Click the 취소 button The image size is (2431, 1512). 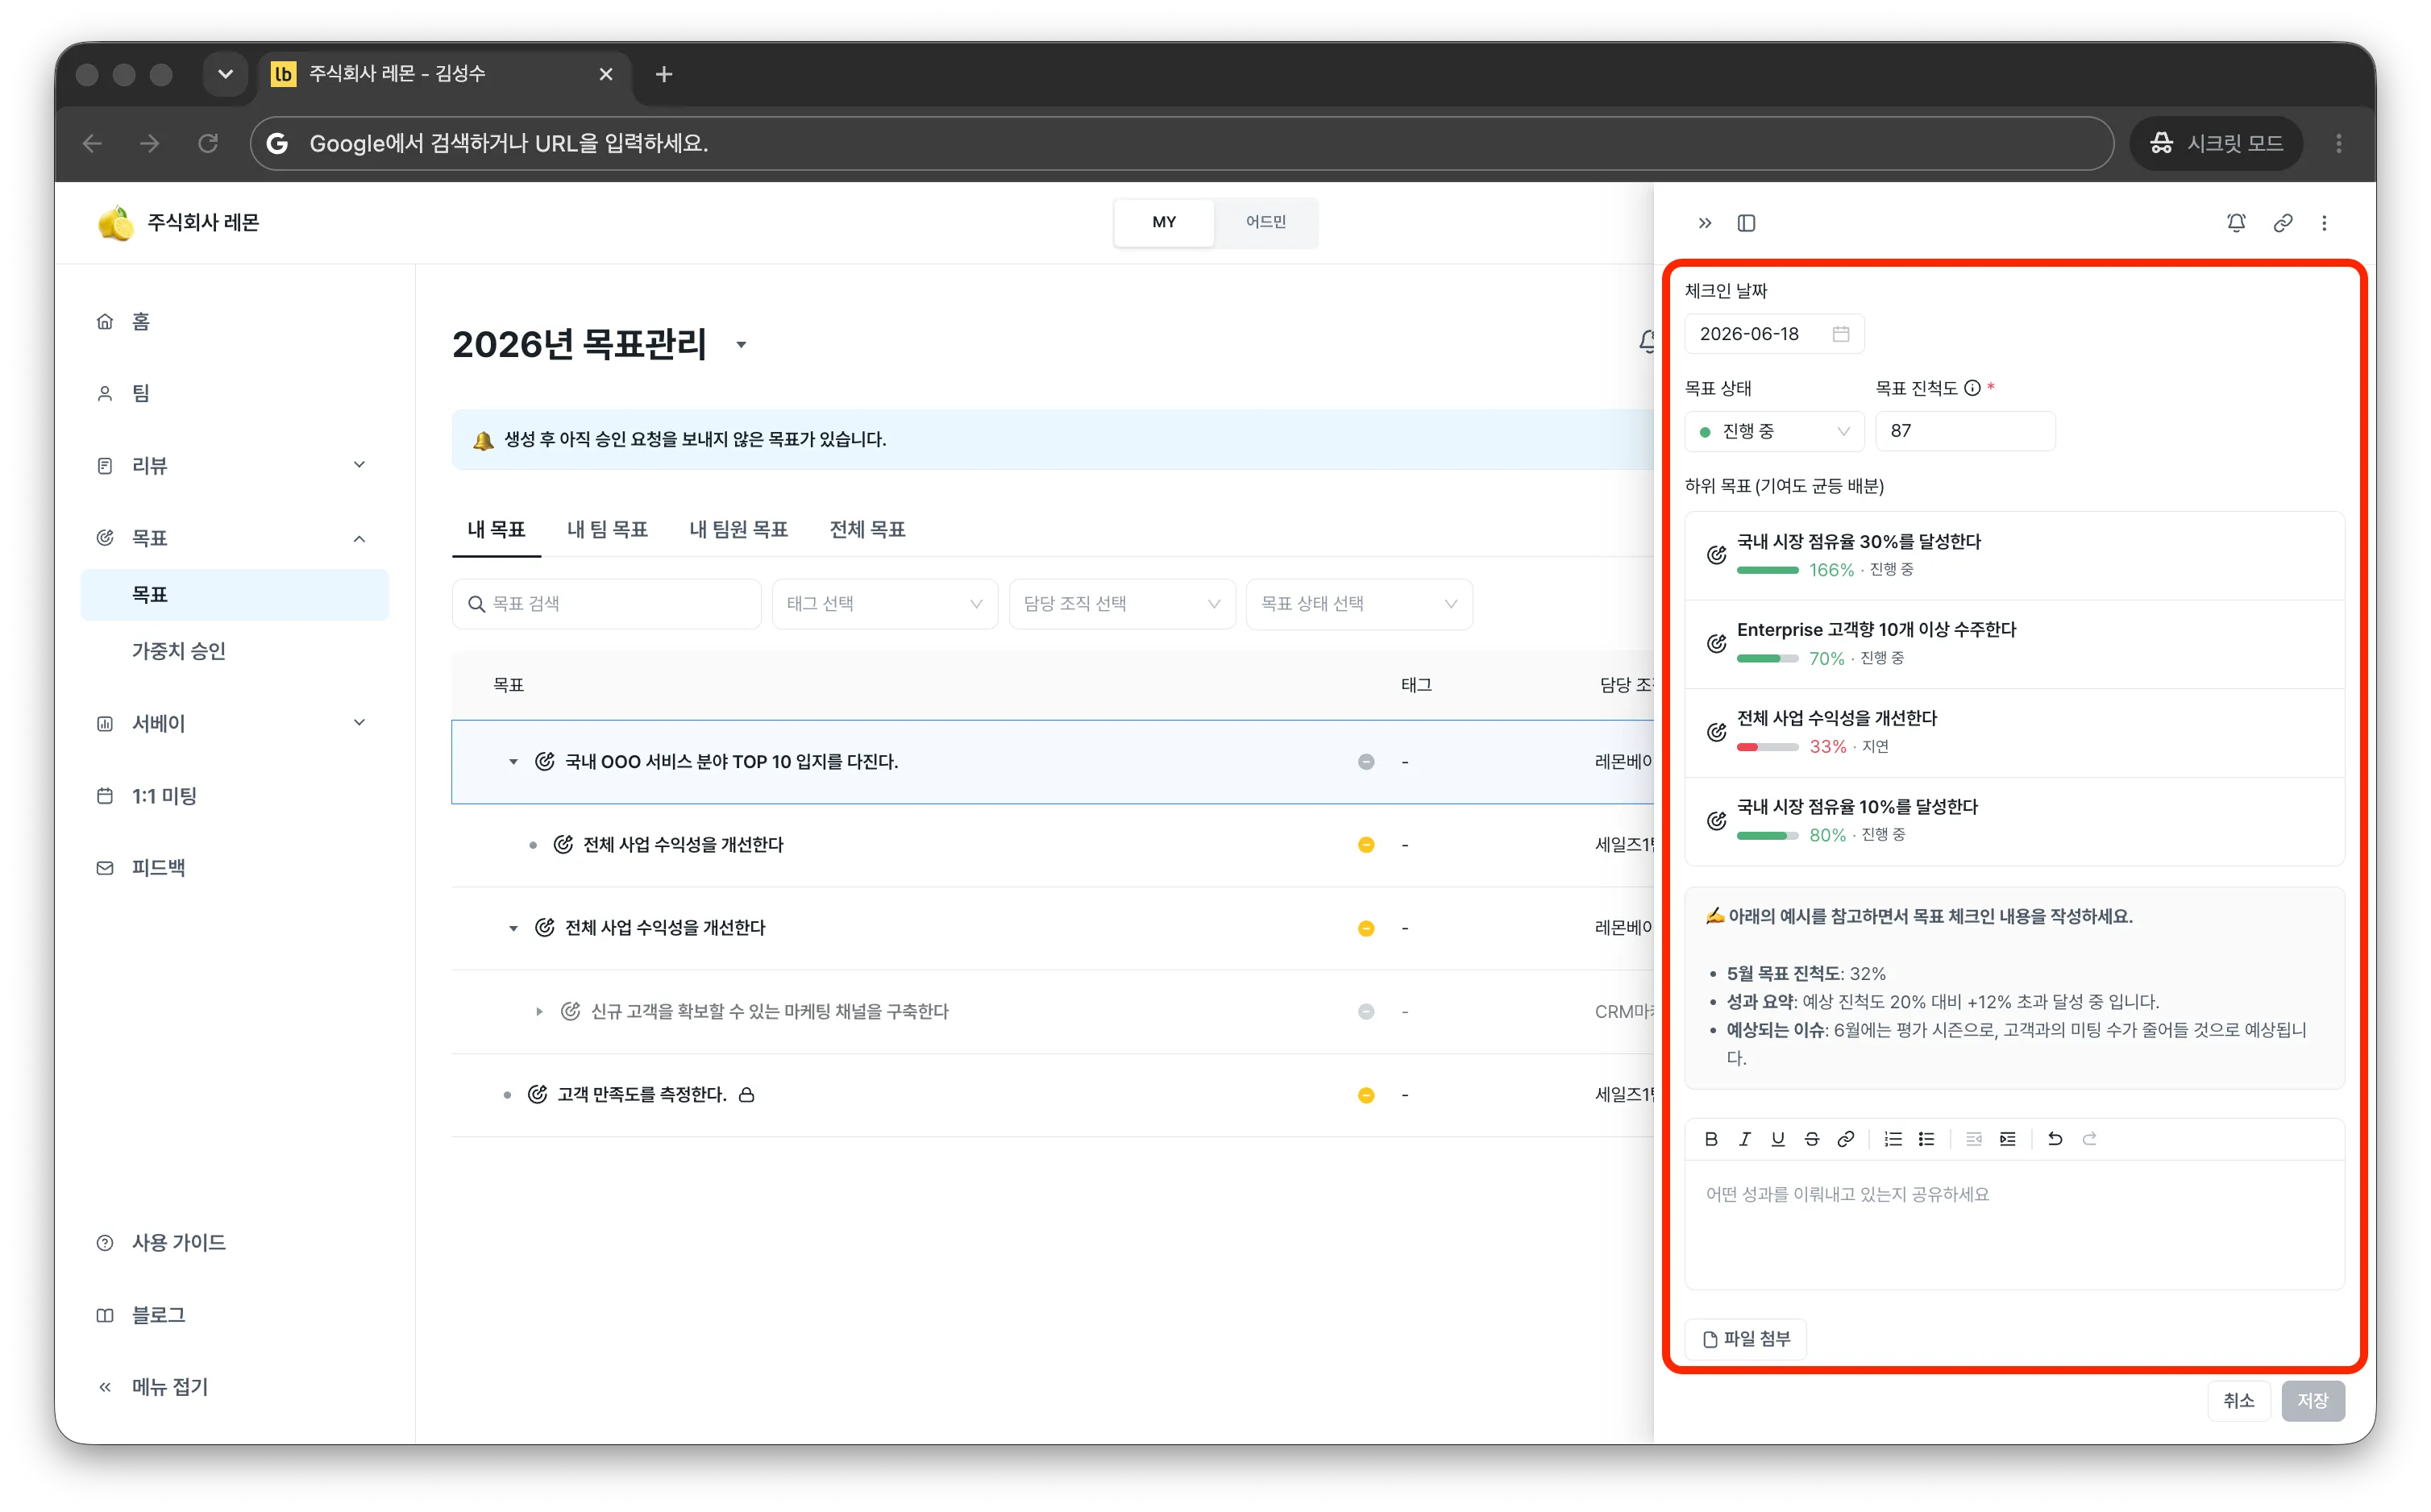pos(2239,1400)
